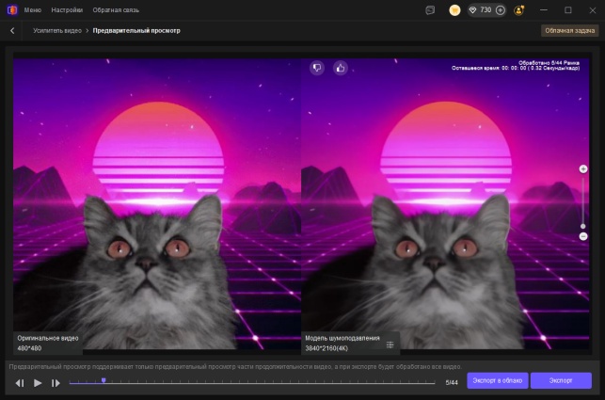
Task: Click the vertical zoom slider handle
Action: [x=583, y=226]
